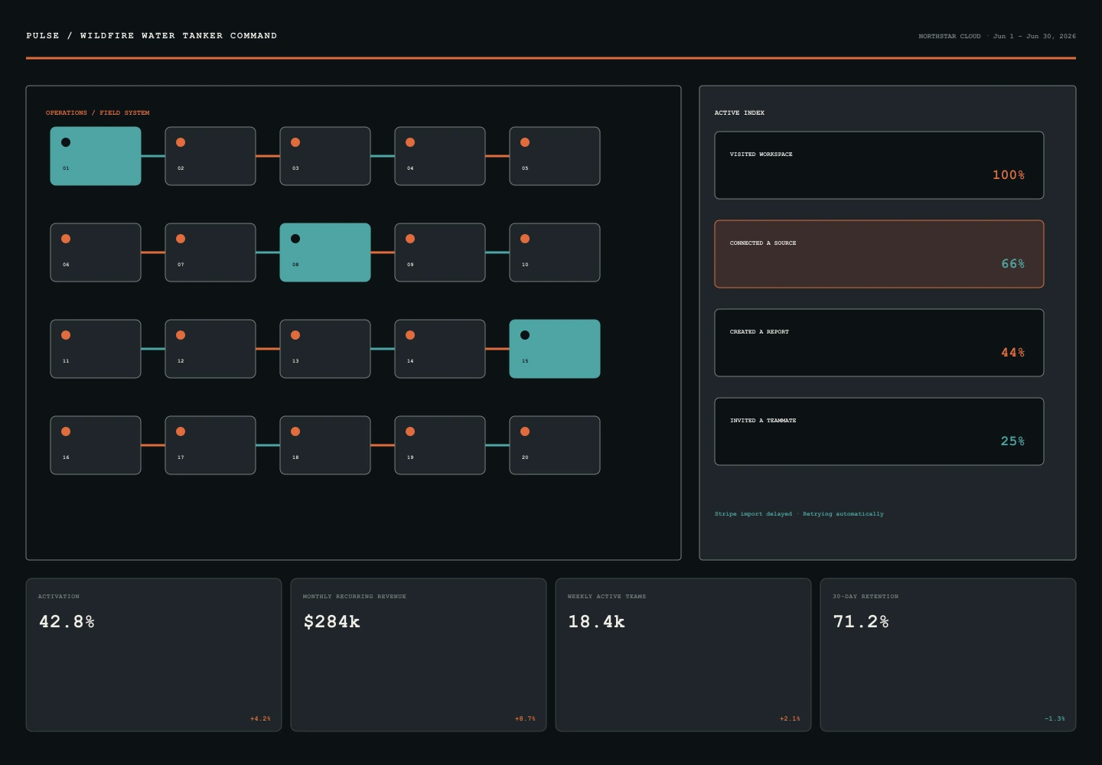The height and width of the screenshot is (765, 1102).
Task: Click the "OPERATIONS / FIELD SYSTEM" heading
Action: 98,113
